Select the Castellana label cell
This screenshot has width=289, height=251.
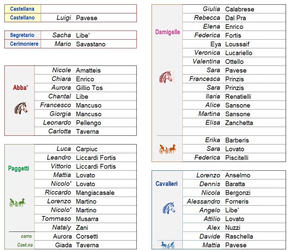(22, 9)
